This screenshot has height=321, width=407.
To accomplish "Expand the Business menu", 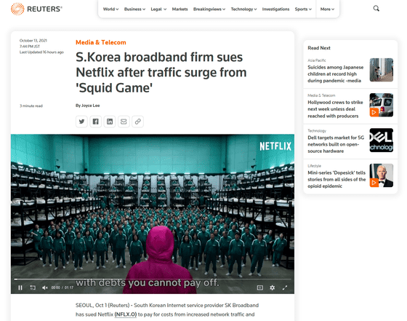I will [x=134, y=9].
